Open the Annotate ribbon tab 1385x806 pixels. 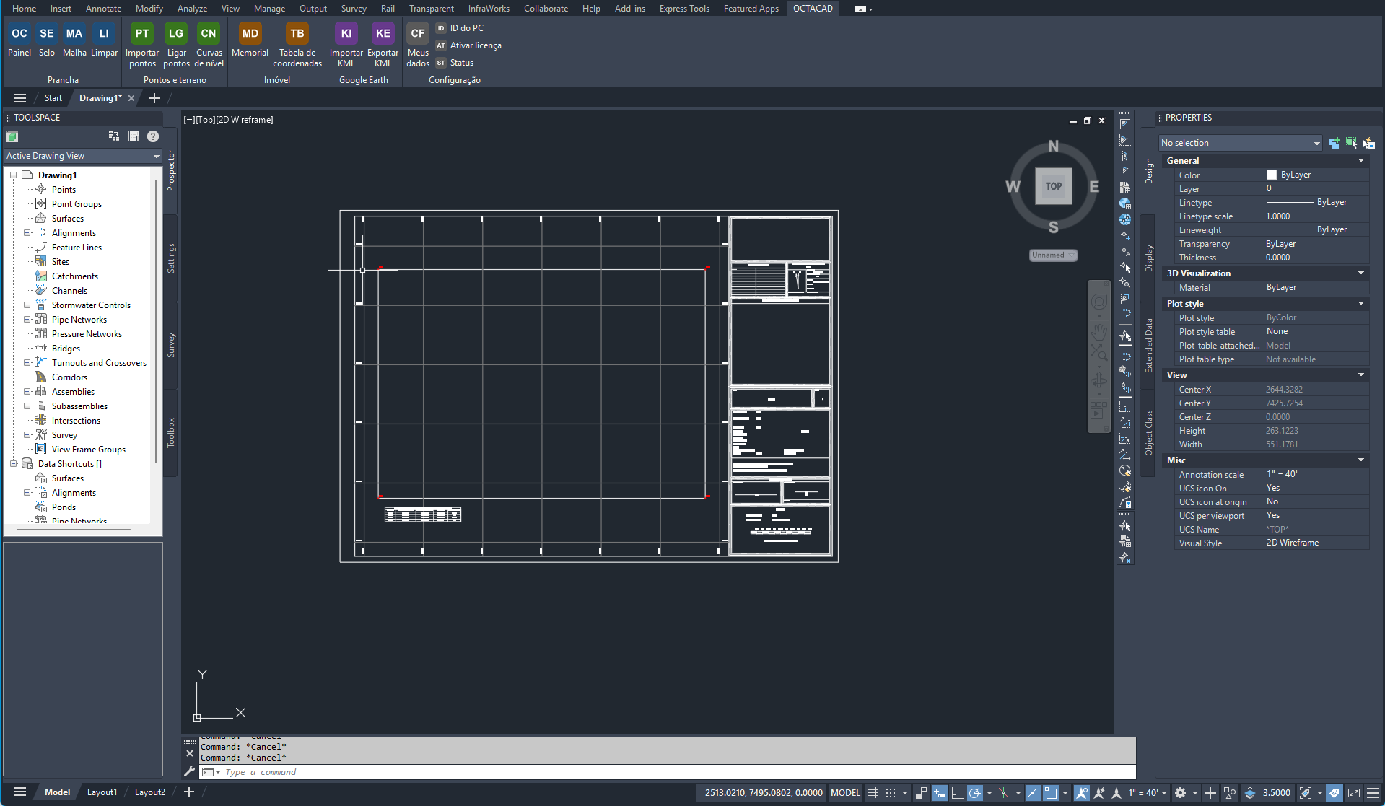[x=103, y=9]
